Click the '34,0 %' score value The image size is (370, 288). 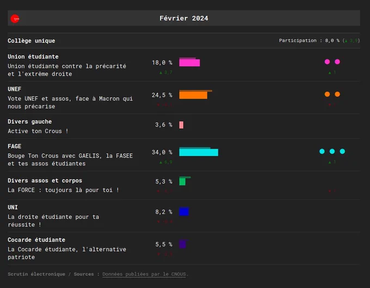tap(162, 152)
